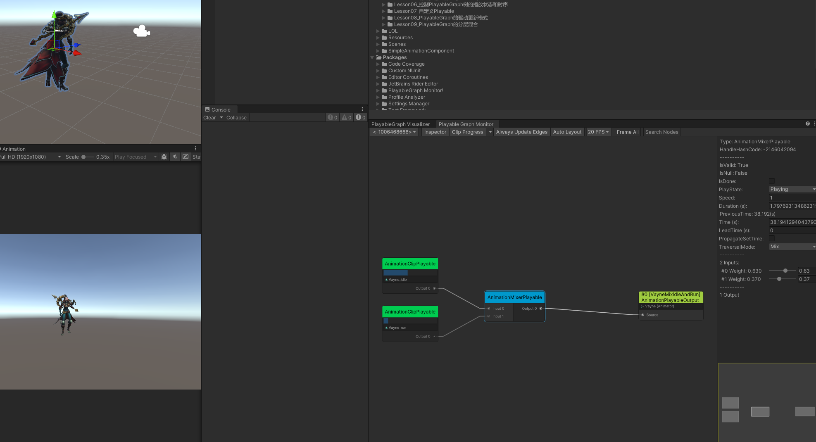Toggle the debug bug icon in Game view
816x442 pixels.
(x=164, y=157)
